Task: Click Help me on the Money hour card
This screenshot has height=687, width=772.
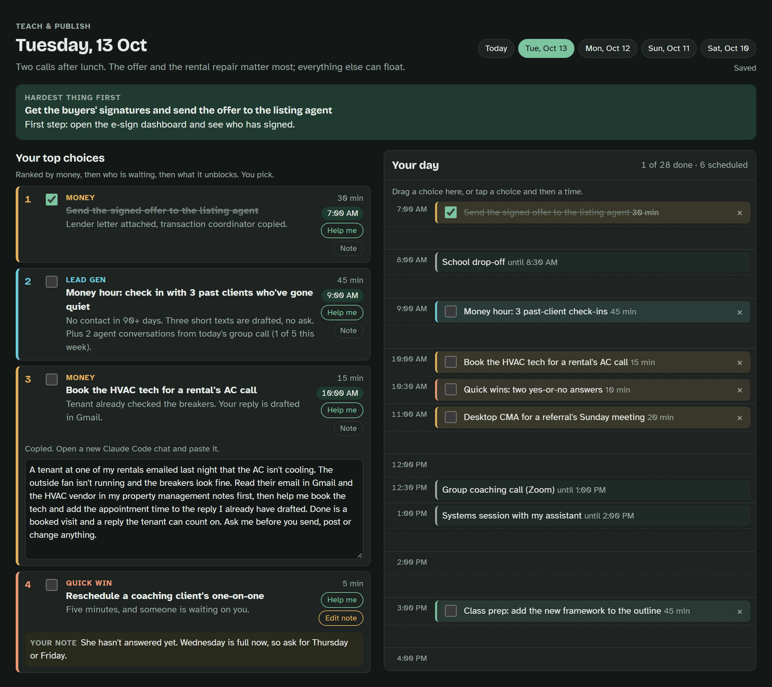Action: click(x=342, y=312)
